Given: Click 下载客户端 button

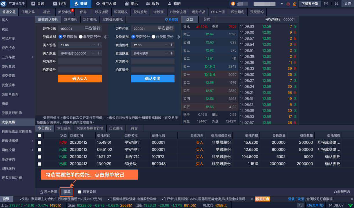Looking at the screenshot, I should (310, 4).
